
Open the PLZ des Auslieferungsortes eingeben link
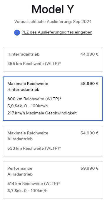point(57,32)
